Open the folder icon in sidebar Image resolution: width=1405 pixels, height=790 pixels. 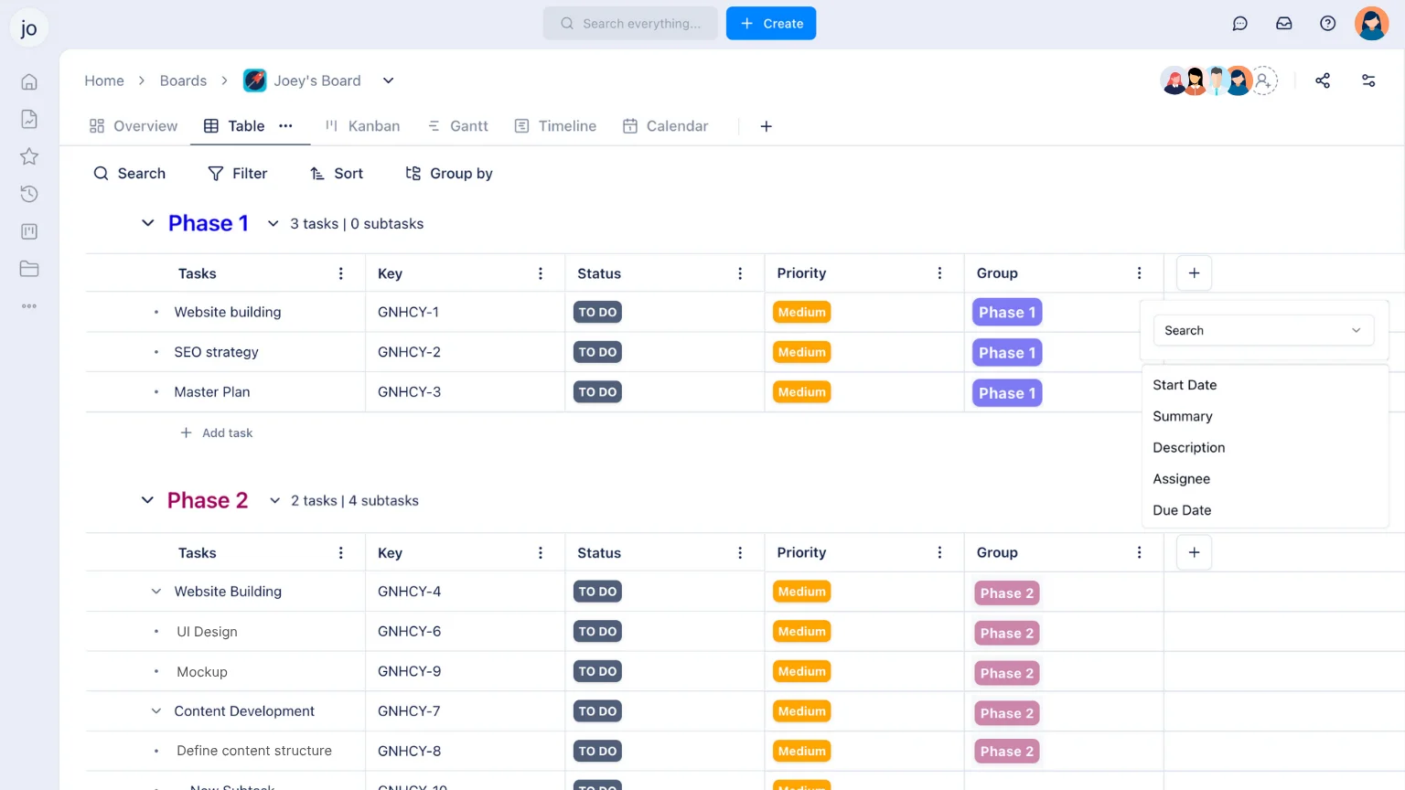pos(29,269)
